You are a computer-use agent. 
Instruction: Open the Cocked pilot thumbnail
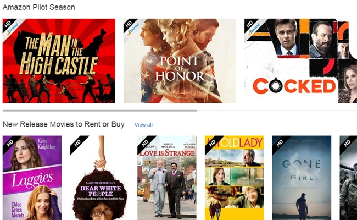click(300, 61)
